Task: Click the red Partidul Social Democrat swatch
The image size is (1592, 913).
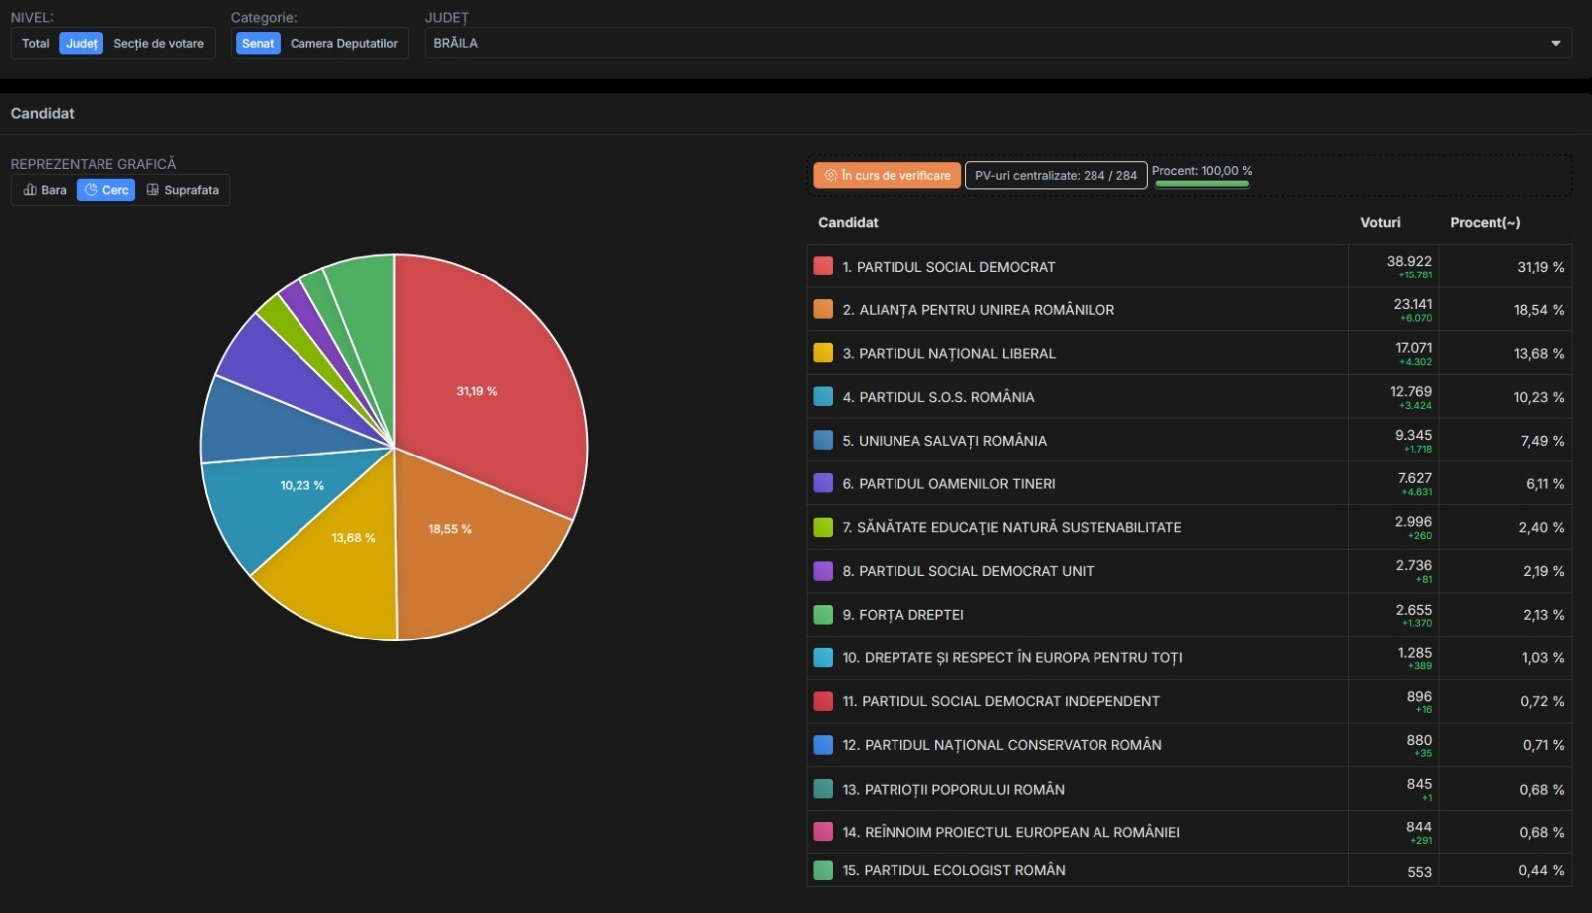Action: [823, 267]
